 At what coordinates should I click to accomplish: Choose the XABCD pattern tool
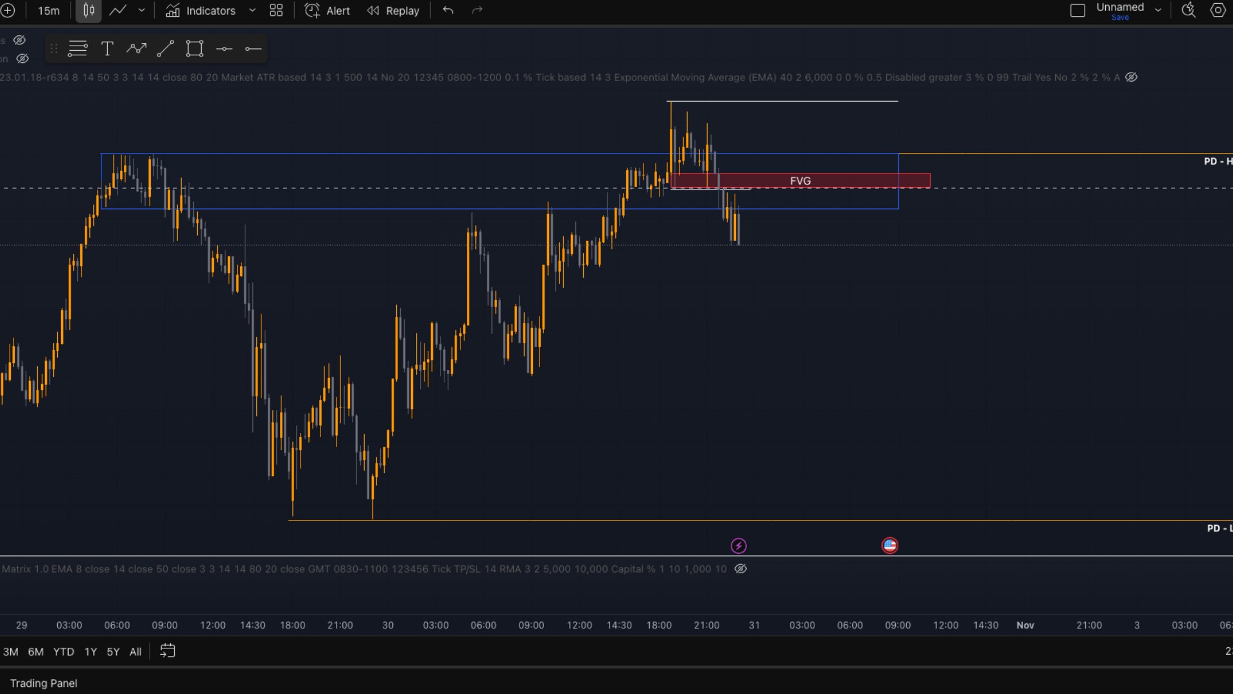click(136, 49)
